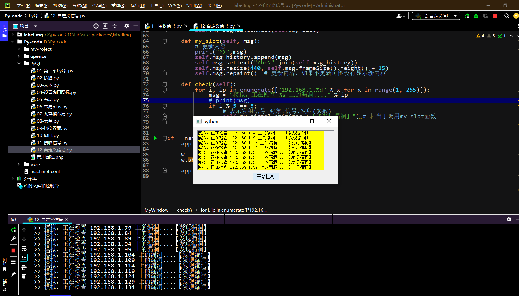Click the yellow message area in python window
This screenshot has height=296, width=519.
coord(261,150)
